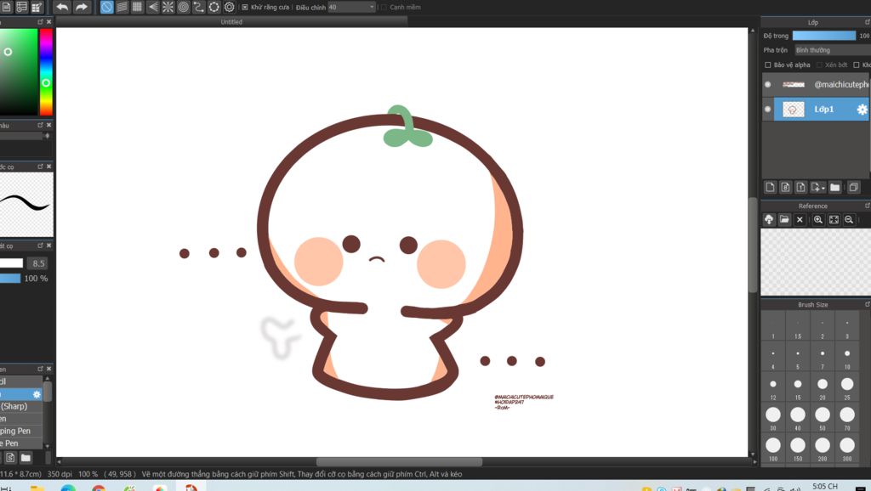Pick brush size 25 preset
The image size is (871, 491).
click(x=847, y=387)
